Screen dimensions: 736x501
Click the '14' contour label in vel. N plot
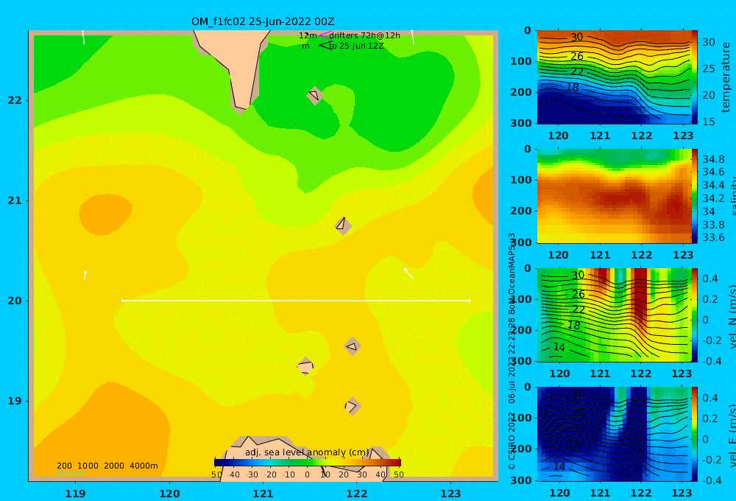[559, 347]
